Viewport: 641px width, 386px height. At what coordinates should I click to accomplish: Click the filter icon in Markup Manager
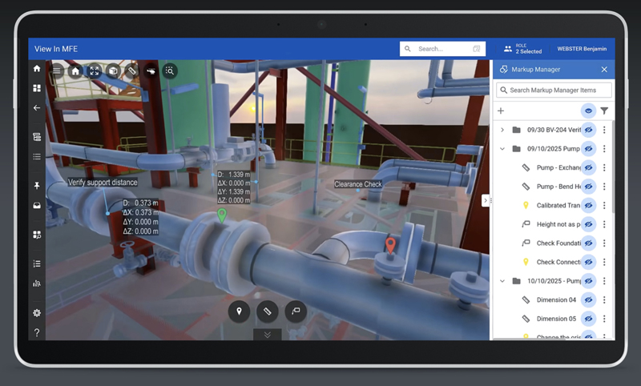tap(604, 111)
